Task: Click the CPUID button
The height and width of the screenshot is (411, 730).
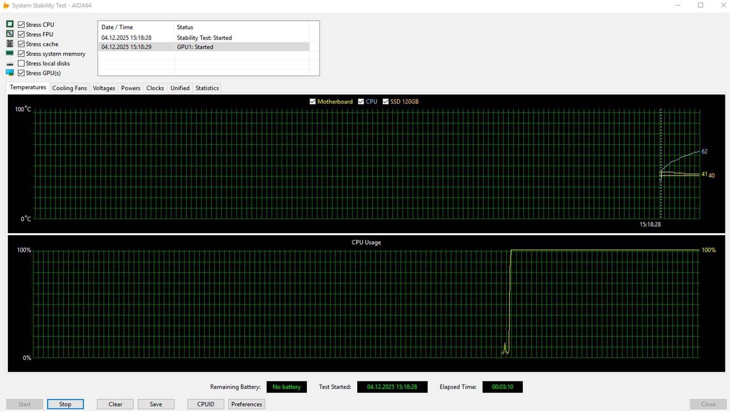Action: click(205, 404)
